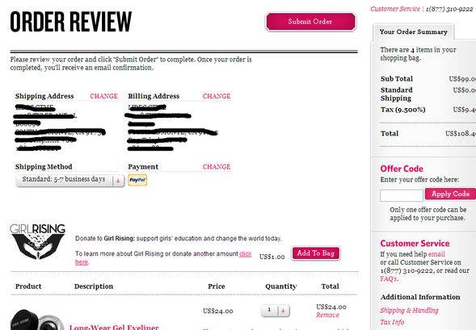Open the FAQ's link
This screenshot has width=476, height=330.
point(389,278)
